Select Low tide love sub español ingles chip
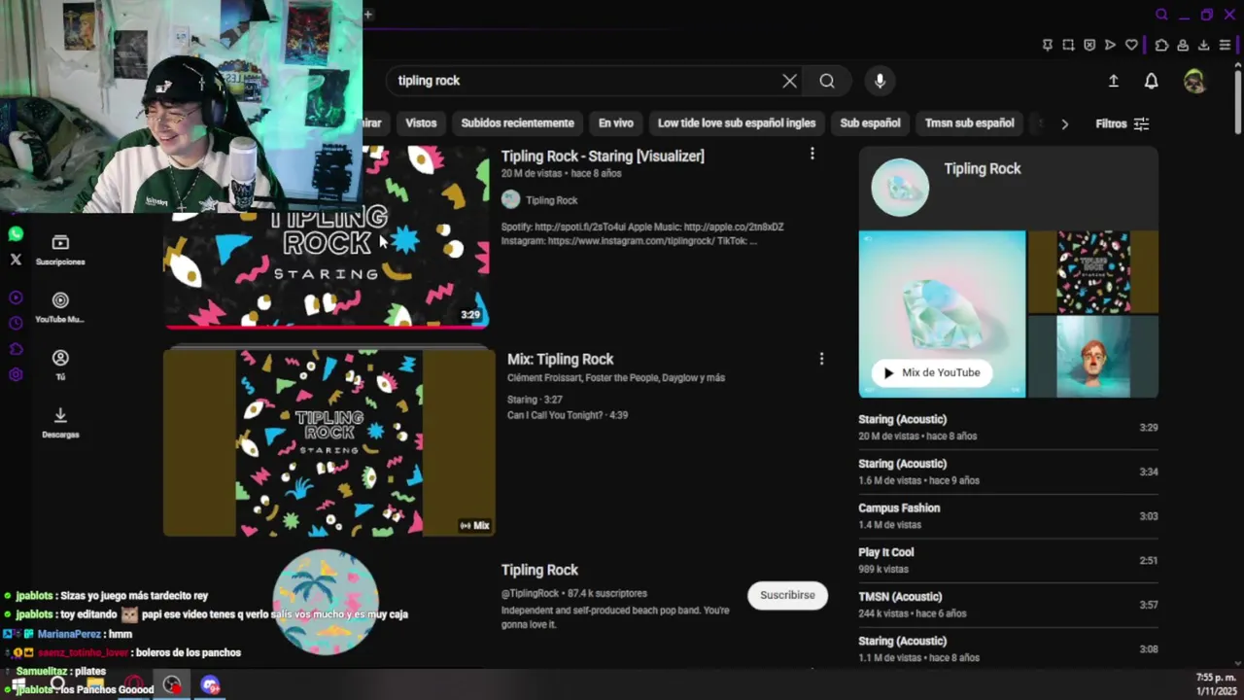Viewport: 1244px width, 700px height. click(x=737, y=123)
